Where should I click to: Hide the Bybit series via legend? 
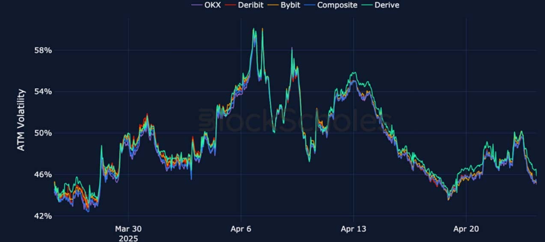(x=283, y=5)
